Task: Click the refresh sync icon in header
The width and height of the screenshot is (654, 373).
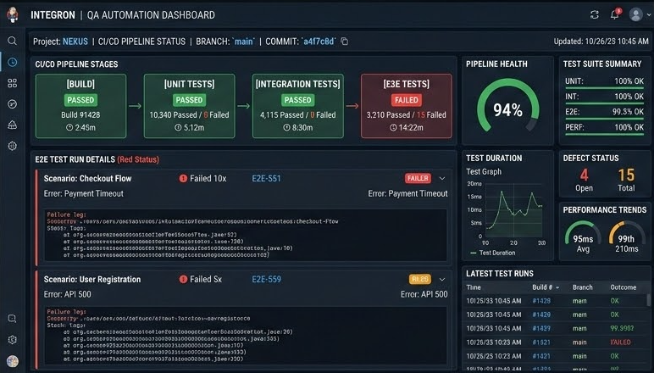Action: pyautogui.click(x=594, y=14)
